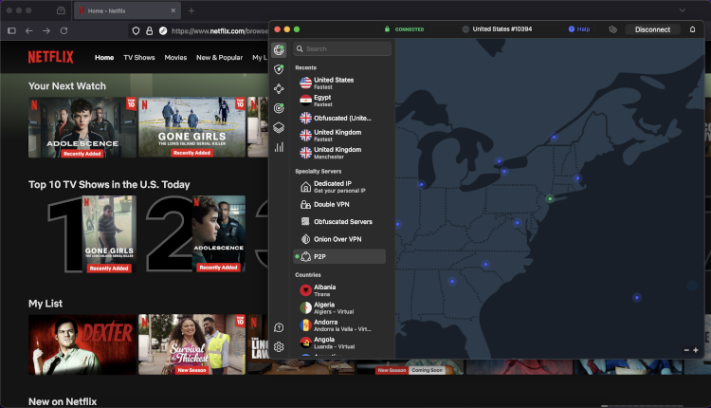Open the Meshnet icon in NordVPN sidebar
This screenshot has width=711, height=408.
279,88
